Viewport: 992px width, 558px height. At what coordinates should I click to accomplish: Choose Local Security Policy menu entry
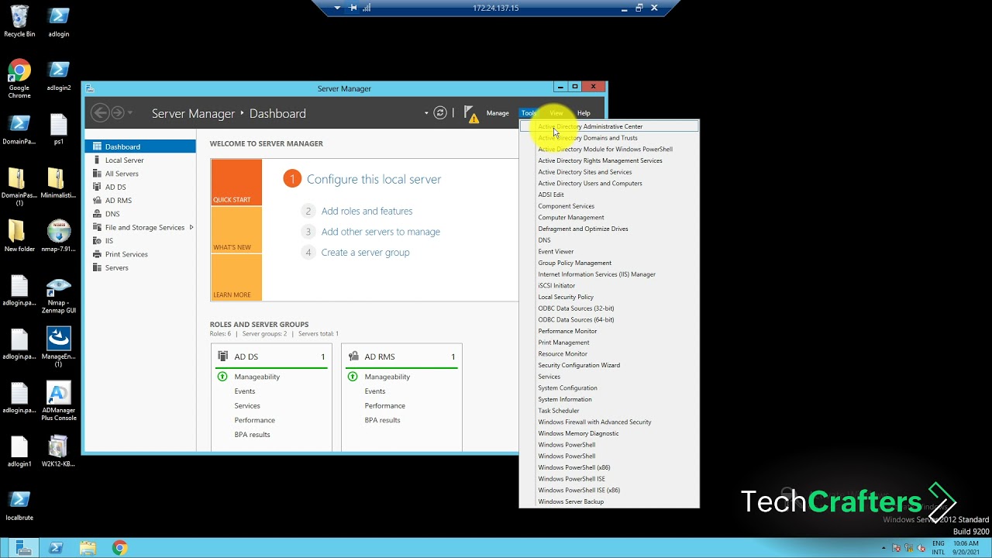point(609,297)
